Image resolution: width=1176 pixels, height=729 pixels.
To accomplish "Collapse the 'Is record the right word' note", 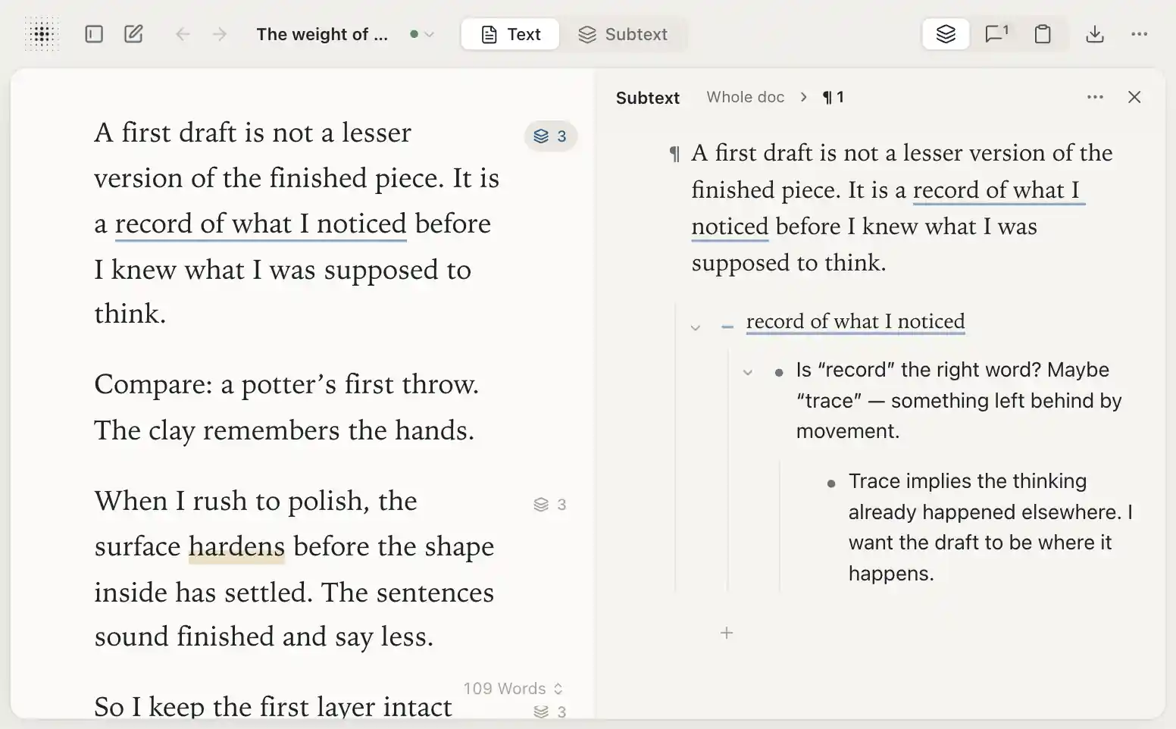I will tap(748, 372).
